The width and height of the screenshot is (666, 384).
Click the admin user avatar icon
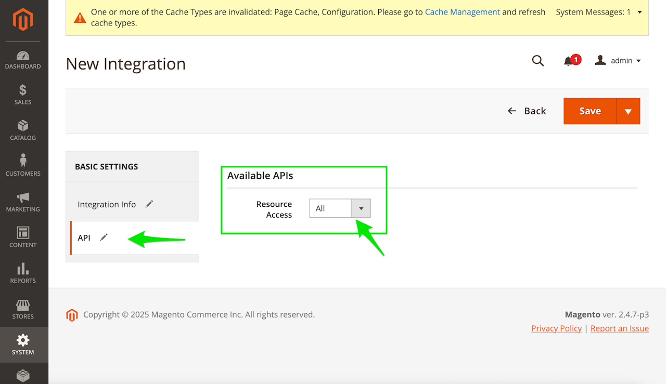pyautogui.click(x=600, y=61)
